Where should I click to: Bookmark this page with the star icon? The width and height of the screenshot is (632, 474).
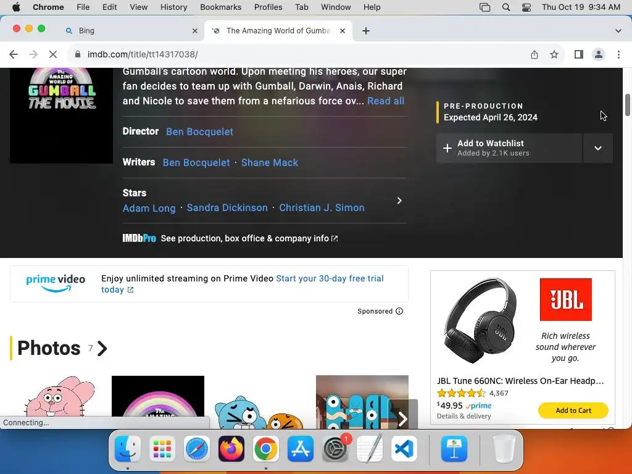click(554, 54)
